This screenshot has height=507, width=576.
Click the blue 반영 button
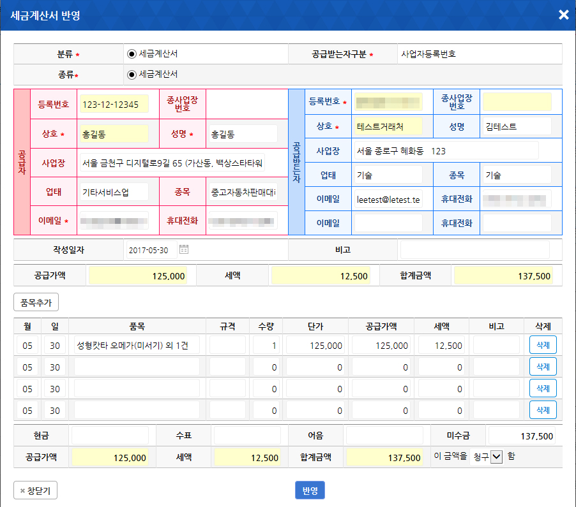tap(310, 490)
